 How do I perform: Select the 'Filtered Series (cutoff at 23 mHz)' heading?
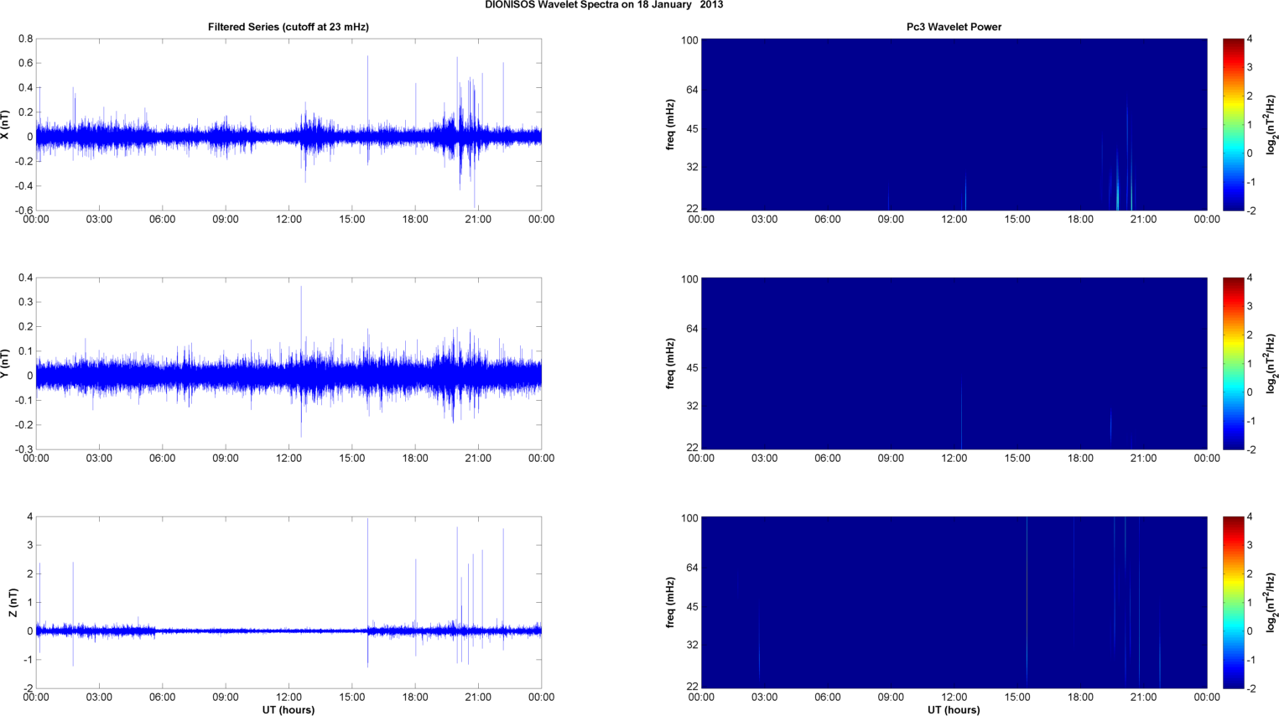click(289, 27)
